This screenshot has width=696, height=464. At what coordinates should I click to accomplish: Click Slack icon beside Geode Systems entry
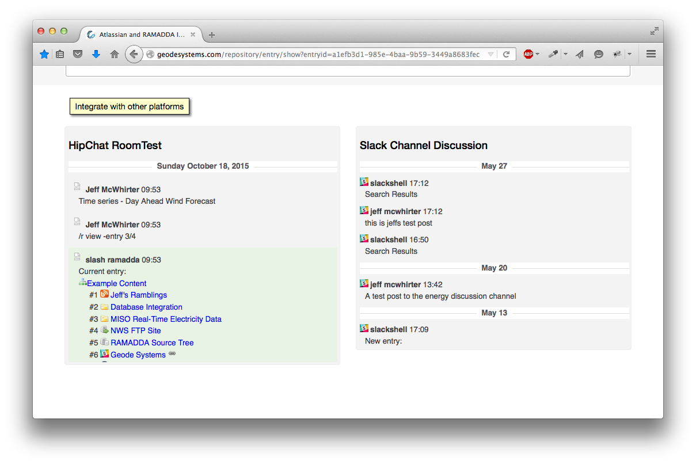(104, 353)
